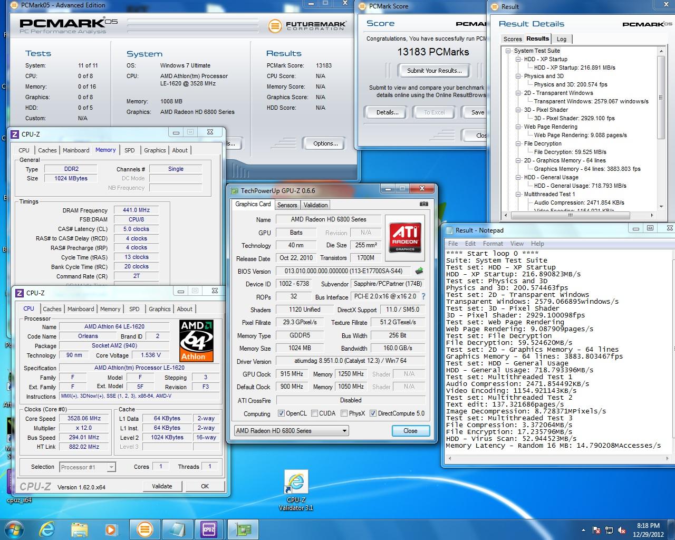This screenshot has width=675, height=540.
Task: Click the GPU-Z BIOS save chip icon
Action: pyautogui.click(x=419, y=271)
